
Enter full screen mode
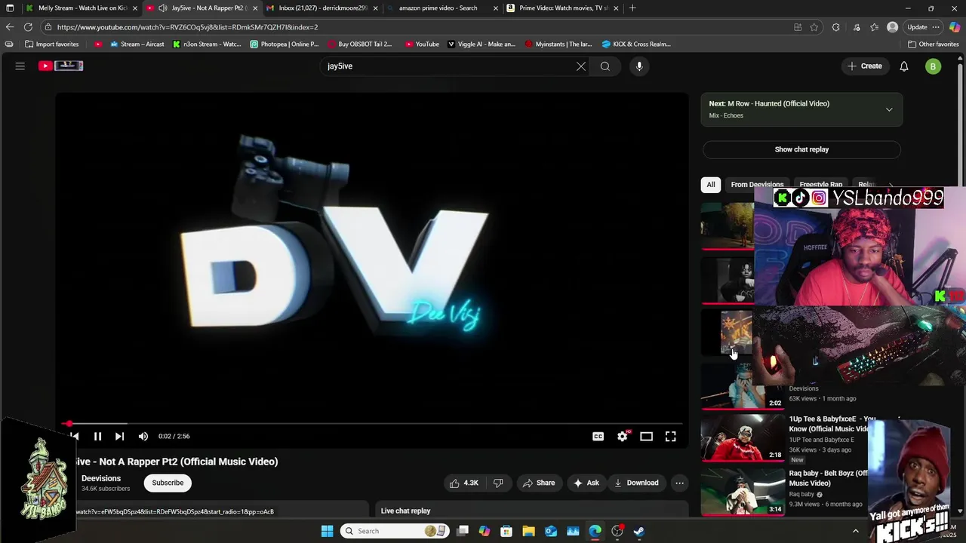point(670,436)
